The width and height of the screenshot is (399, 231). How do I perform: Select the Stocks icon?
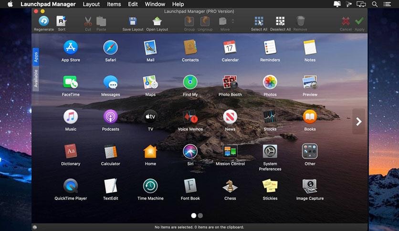270,117
